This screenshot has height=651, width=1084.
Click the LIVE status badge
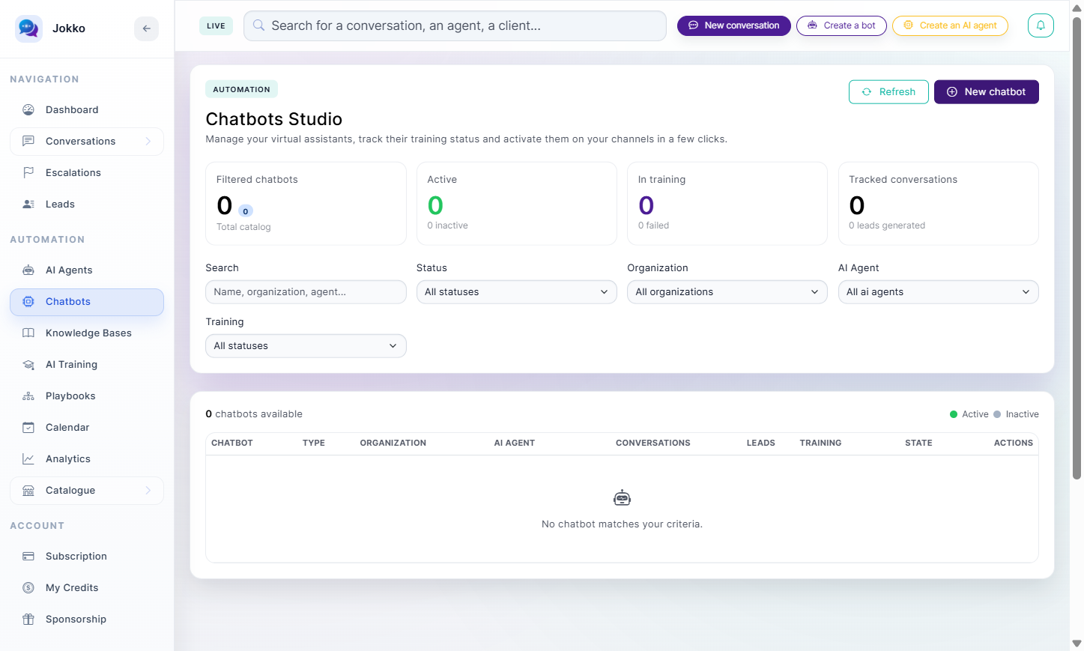[216, 25]
